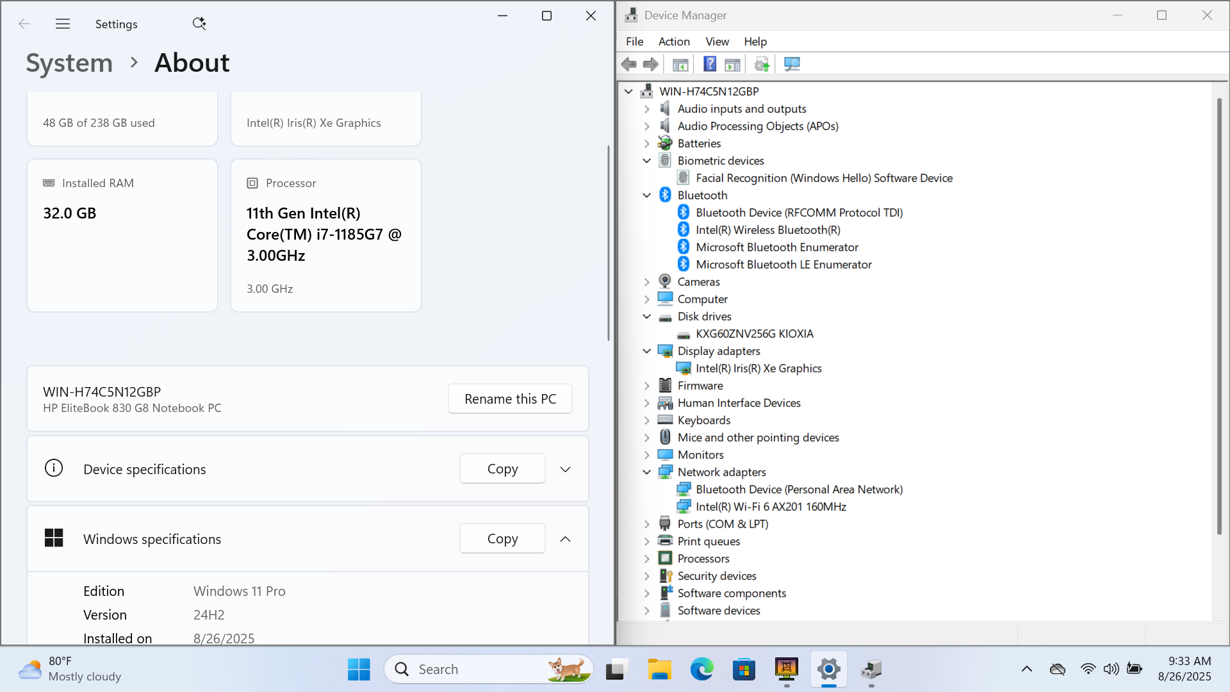The width and height of the screenshot is (1230, 692).
Task: Click the show/hide console tree toolbar icon
Action: pyautogui.click(x=680, y=64)
